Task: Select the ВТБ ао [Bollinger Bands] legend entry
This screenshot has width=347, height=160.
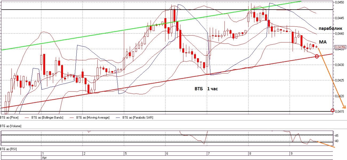Action: [x=47, y=118]
